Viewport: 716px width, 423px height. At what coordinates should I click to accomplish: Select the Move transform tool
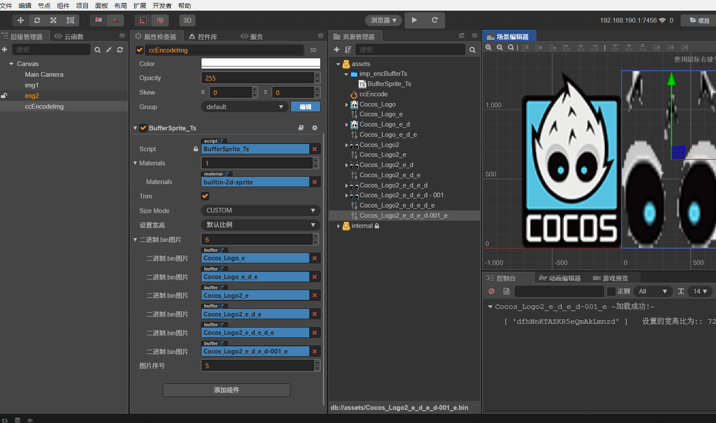(x=20, y=20)
